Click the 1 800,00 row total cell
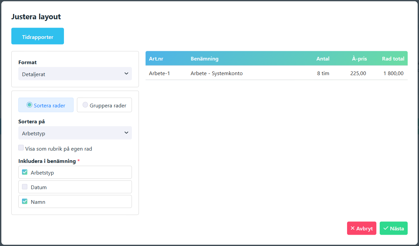The width and height of the screenshot is (419, 246). pyautogui.click(x=393, y=73)
